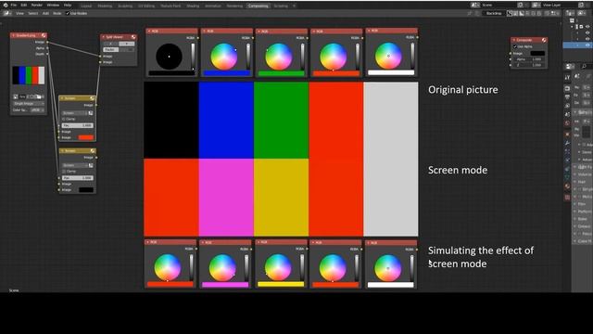
Task: Open the View Layer properties tab icon
Action: point(567,106)
